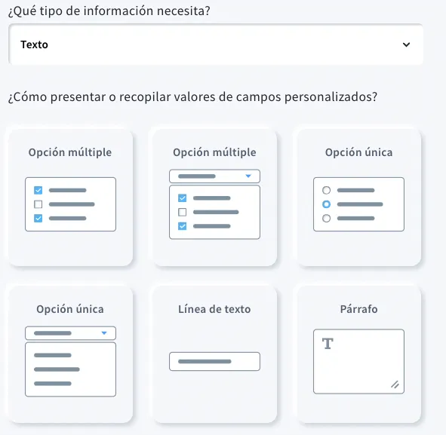Click the Línea de texto heading

click(214, 309)
